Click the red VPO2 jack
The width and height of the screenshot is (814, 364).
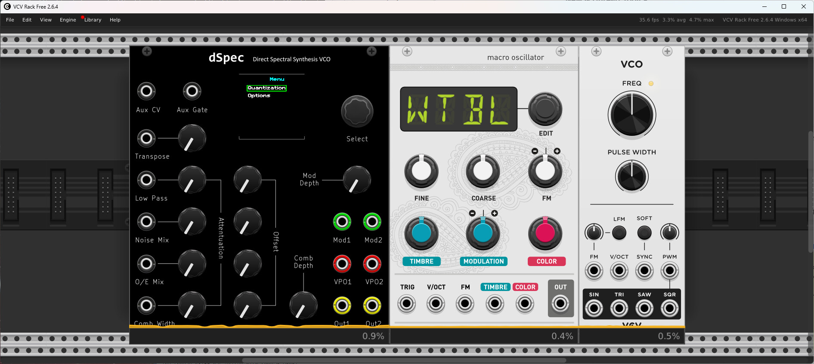point(372,264)
